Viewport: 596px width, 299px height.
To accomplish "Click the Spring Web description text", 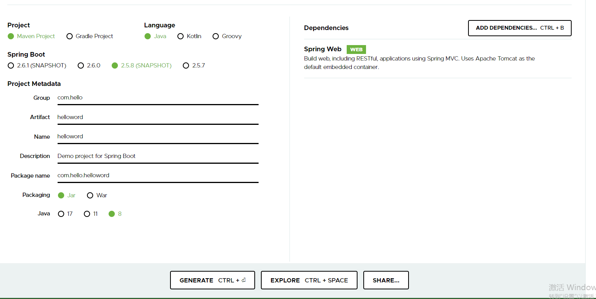I will [x=419, y=63].
